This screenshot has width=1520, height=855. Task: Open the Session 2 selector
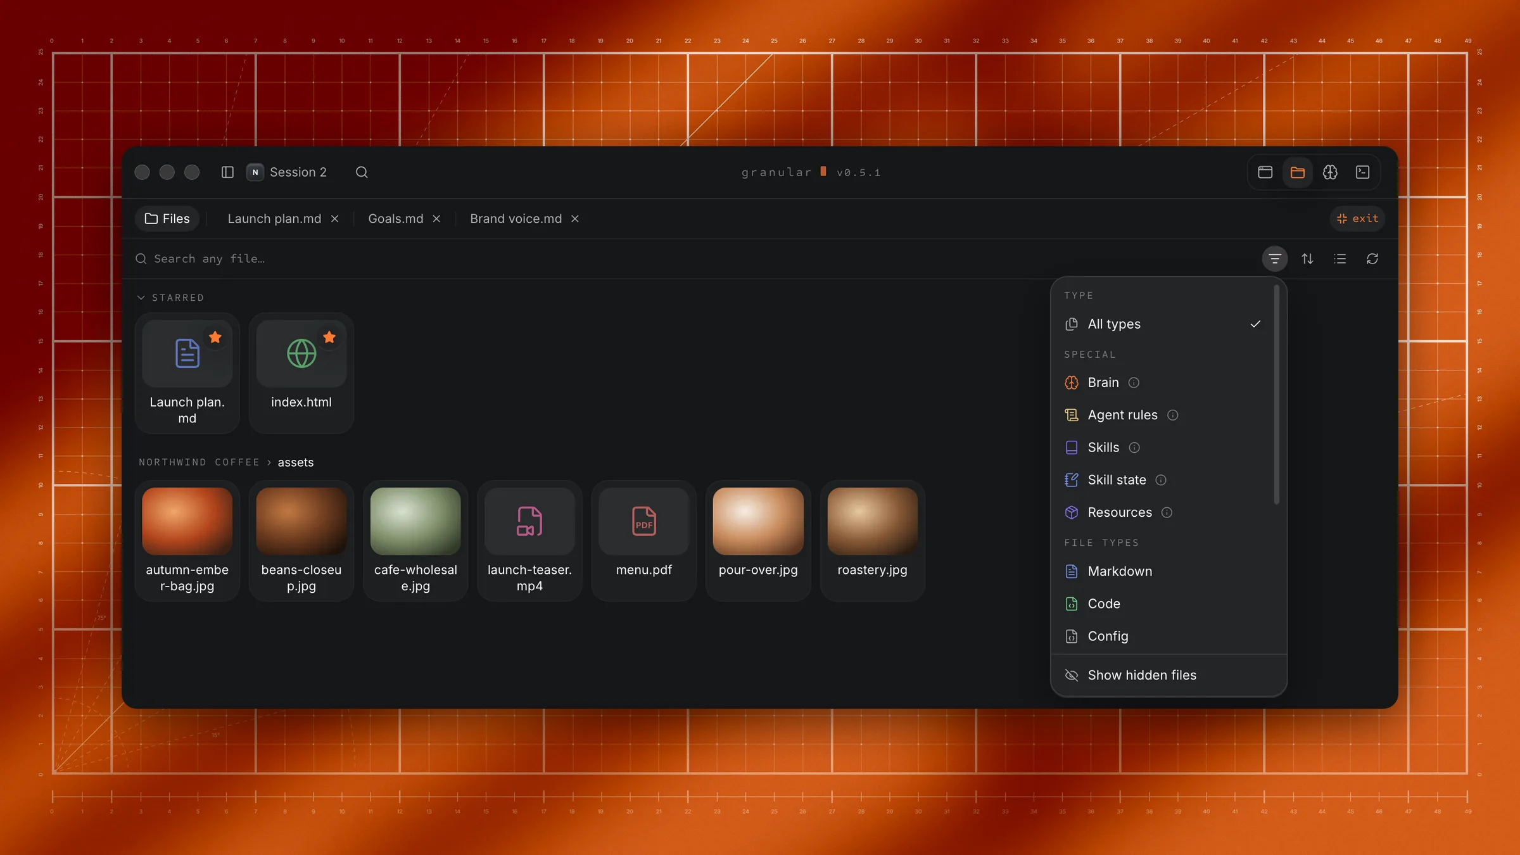coord(287,172)
